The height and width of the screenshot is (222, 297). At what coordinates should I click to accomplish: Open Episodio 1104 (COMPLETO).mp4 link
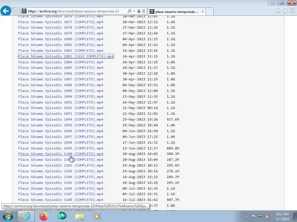tap(61, 177)
